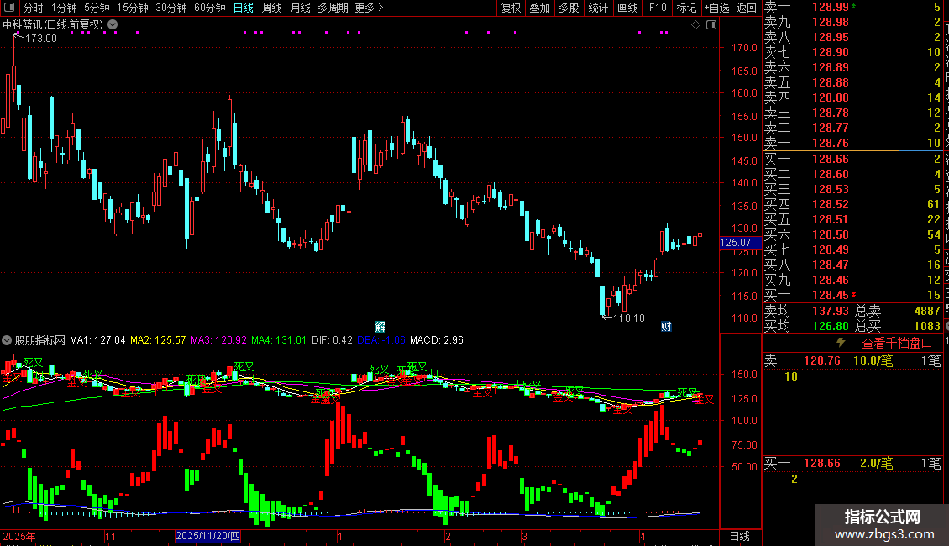Viewport: 949px width, 546px height.
Task: Click the 卖均 137.93 value
Action: coord(831,311)
